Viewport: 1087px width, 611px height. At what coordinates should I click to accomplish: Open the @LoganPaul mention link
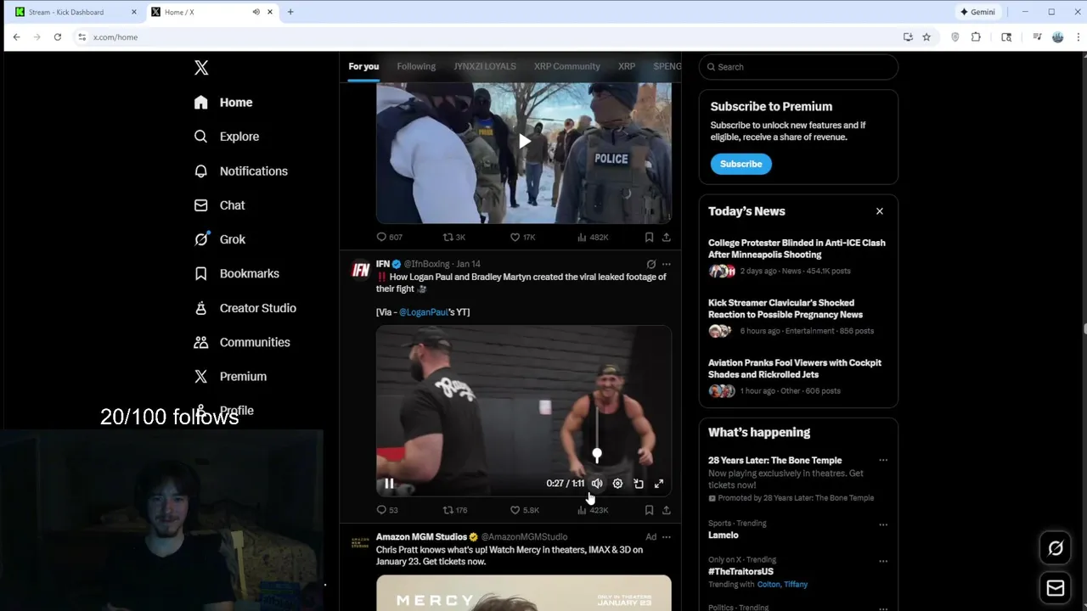(423, 312)
